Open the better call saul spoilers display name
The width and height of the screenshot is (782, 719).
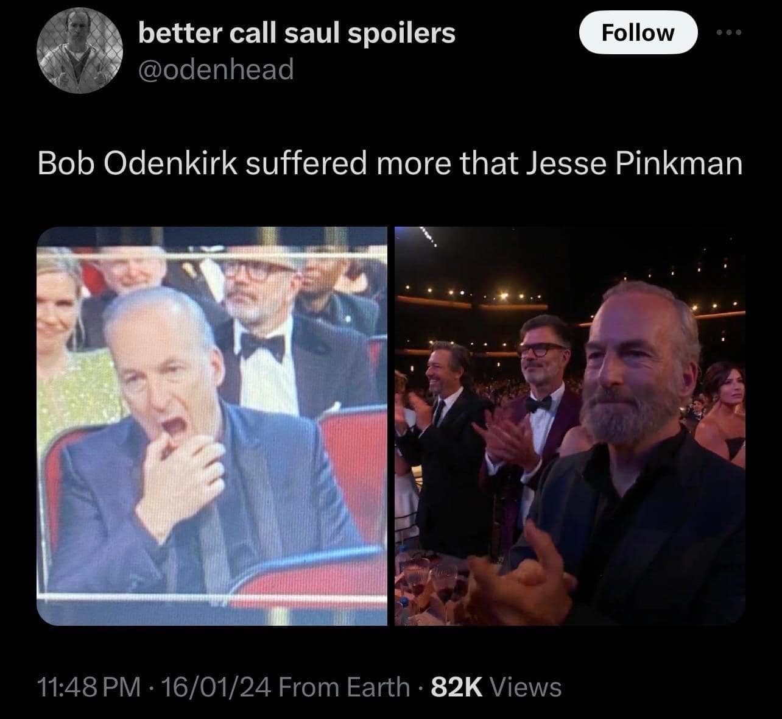point(297,33)
